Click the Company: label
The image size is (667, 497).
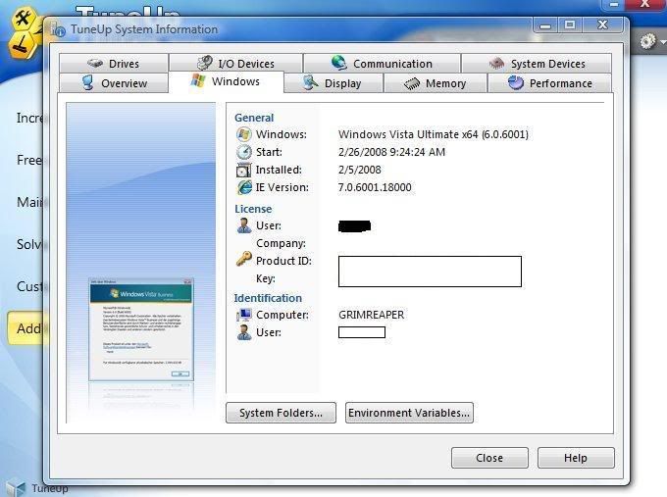pyautogui.click(x=281, y=243)
